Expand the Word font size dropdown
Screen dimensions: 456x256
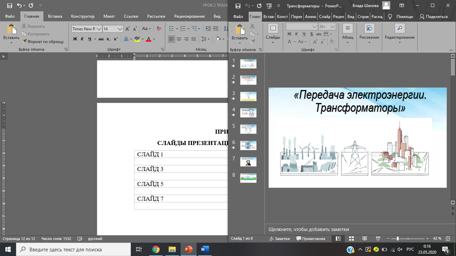[120, 29]
